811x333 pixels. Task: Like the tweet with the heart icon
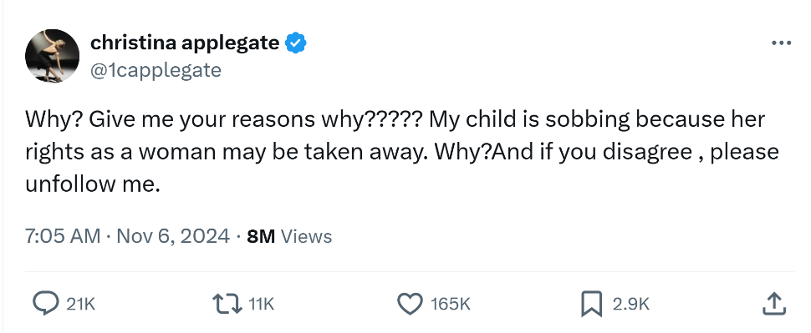point(410,304)
